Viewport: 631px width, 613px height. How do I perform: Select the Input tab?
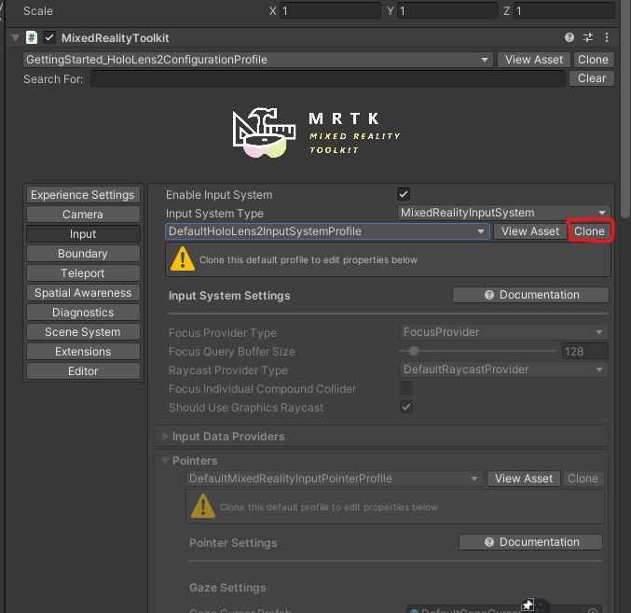click(x=83, y=234)
